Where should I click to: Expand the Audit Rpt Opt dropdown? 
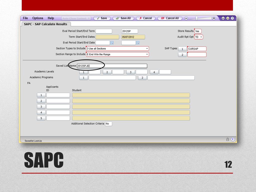click(x=201, y=37)
